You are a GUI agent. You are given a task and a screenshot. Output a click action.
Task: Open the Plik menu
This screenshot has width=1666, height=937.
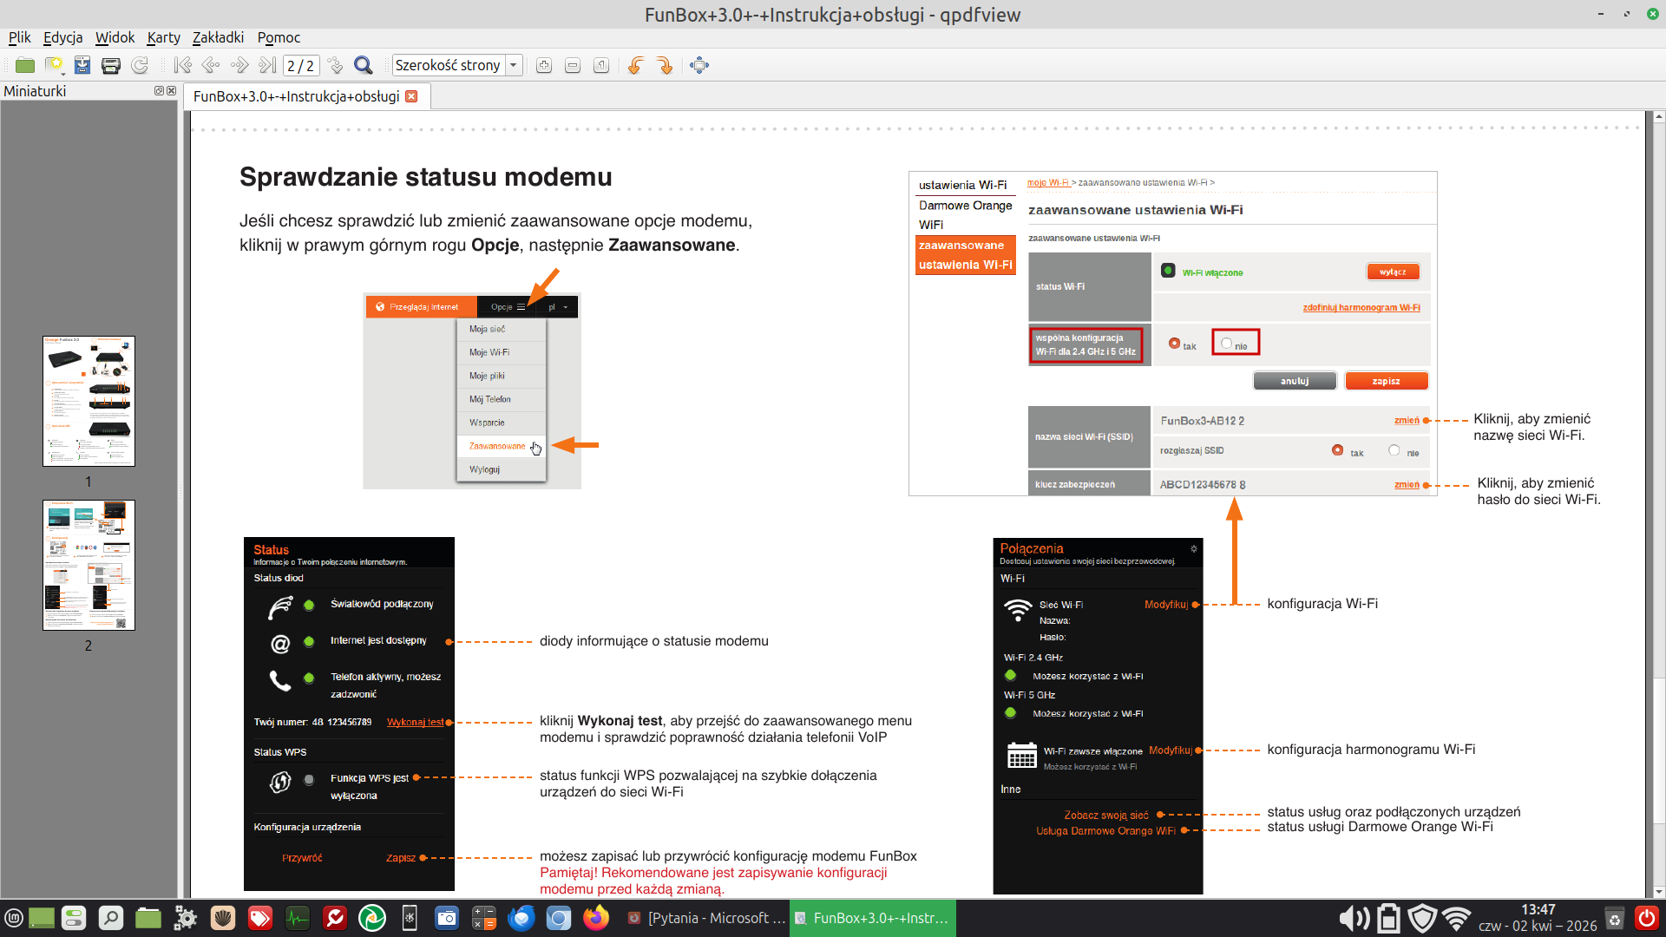(x=19, y=37)
